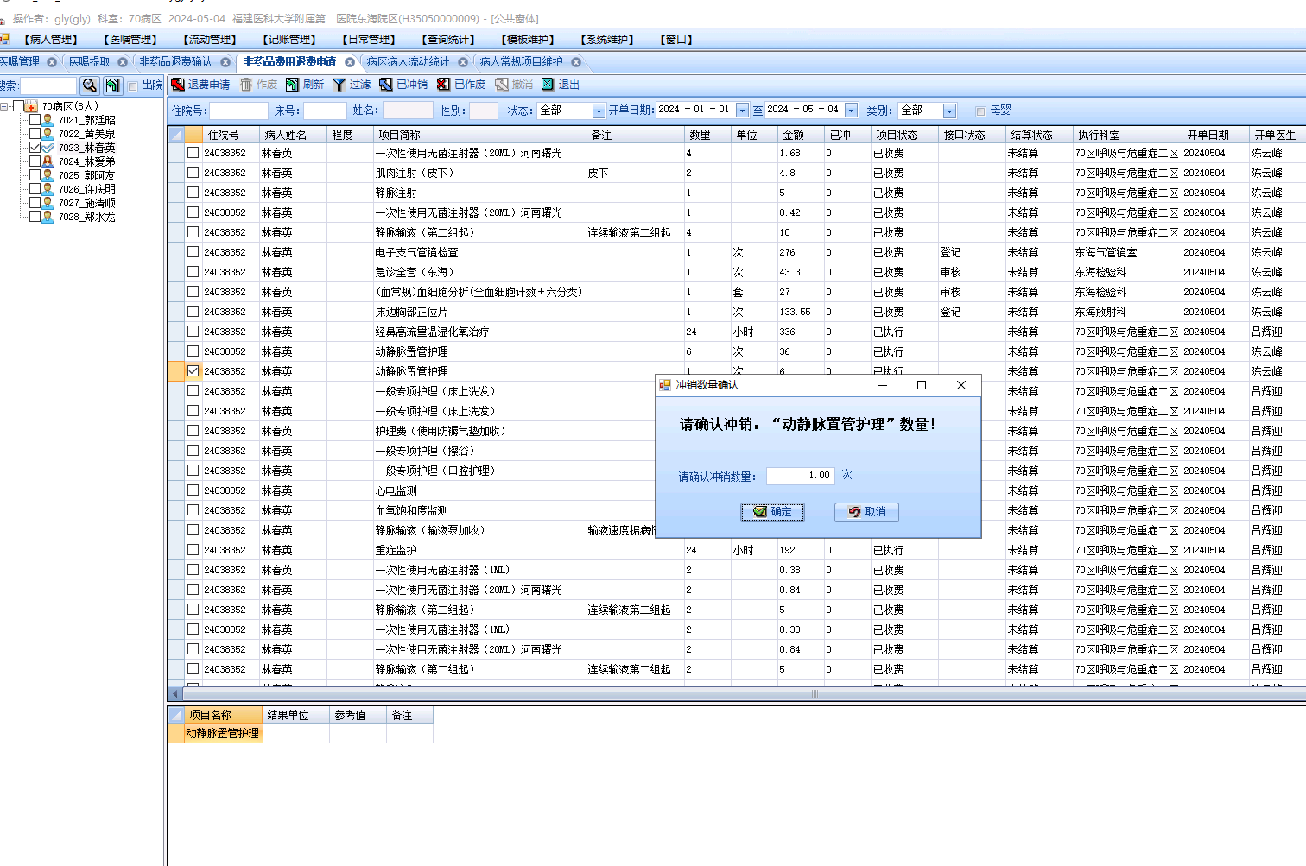The width and height of the screenshot is (1306, 866).
Task: Click the 金额 column header
Action: 799,135
